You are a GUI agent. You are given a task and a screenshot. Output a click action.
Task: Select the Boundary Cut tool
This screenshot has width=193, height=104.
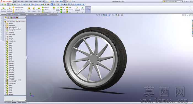(x=46, y=12)
